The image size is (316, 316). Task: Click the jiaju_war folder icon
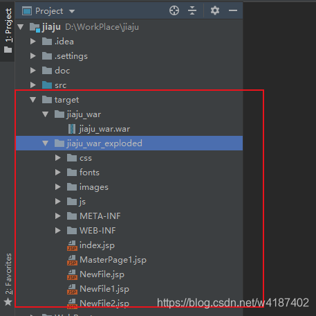[59, 114]
